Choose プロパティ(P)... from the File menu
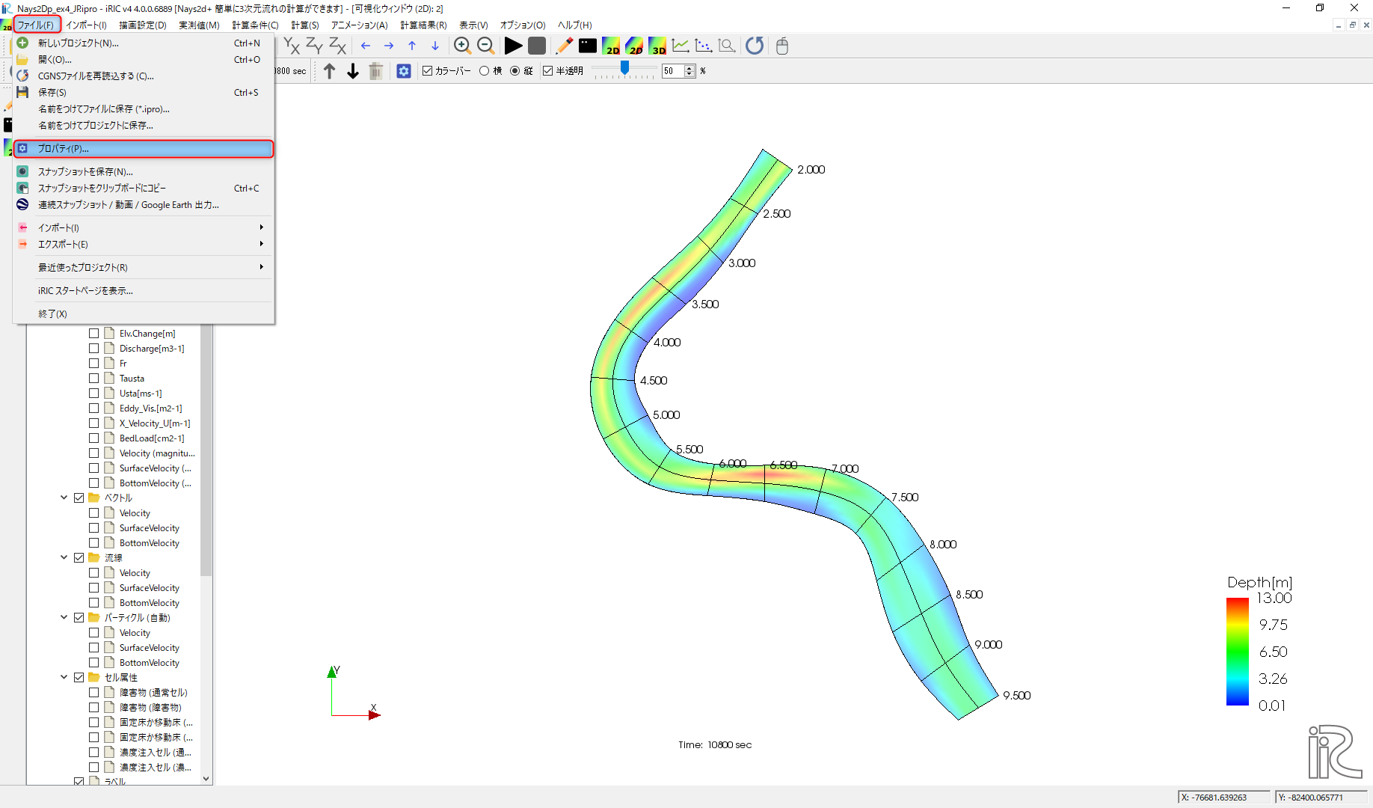1373x808 pixels. click(x=143, y=149)
